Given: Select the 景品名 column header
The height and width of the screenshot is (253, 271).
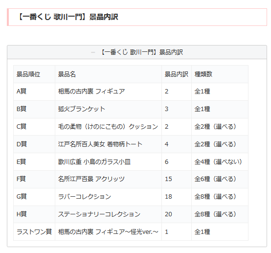Looking at the screenshot, I should click(109, 74).
